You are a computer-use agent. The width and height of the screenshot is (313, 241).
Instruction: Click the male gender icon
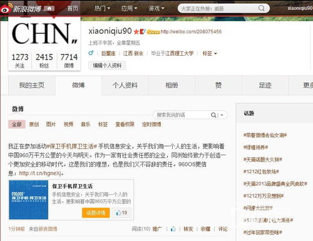[91, 53]
